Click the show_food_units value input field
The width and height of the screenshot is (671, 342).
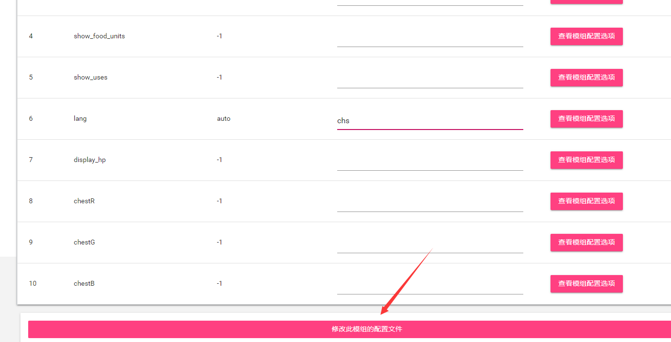(430, 38)
